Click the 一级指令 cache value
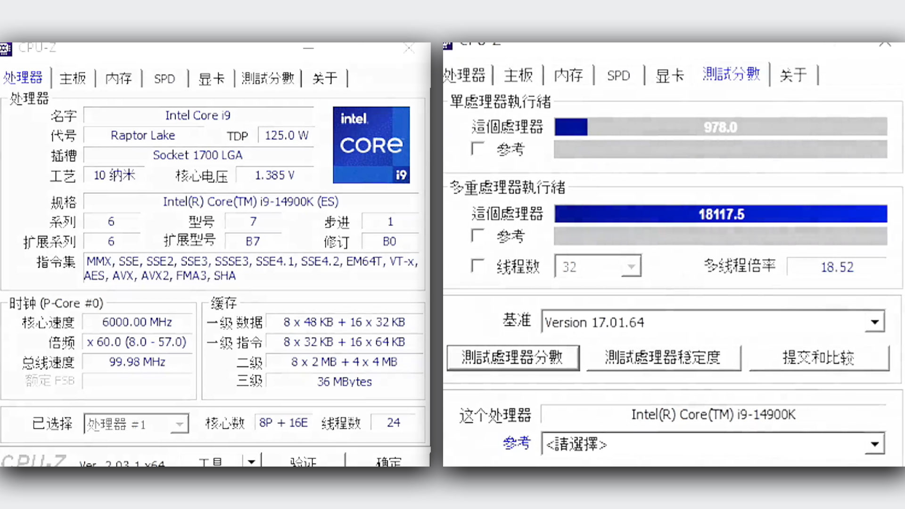The image size is (905, 509). 344,342
